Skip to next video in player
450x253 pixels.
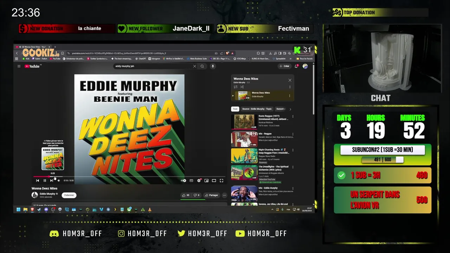click(x=52, y=181)
